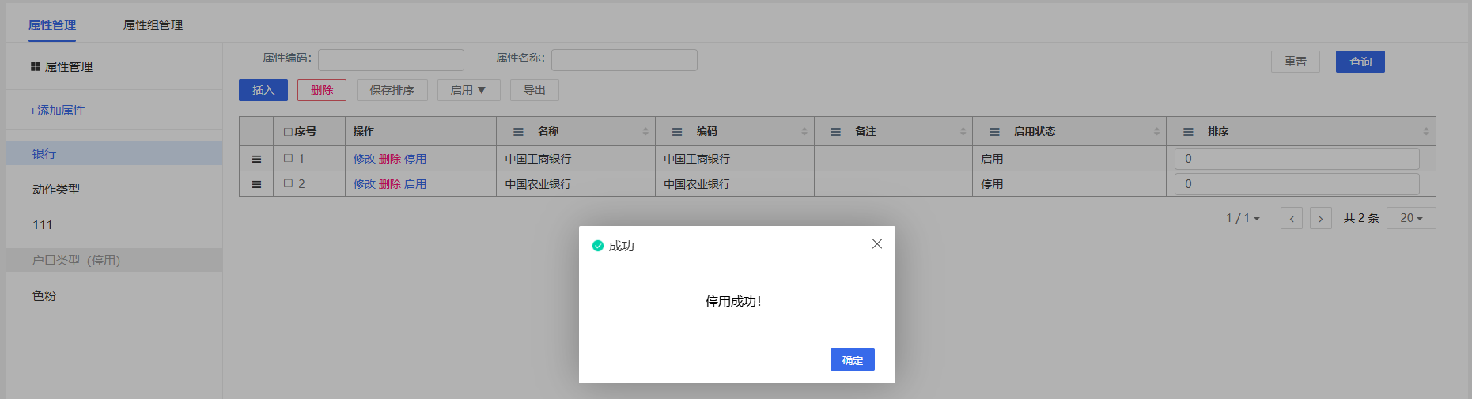
Task: Open the 编码 column menu icon
Action: (x=677, y=132)
